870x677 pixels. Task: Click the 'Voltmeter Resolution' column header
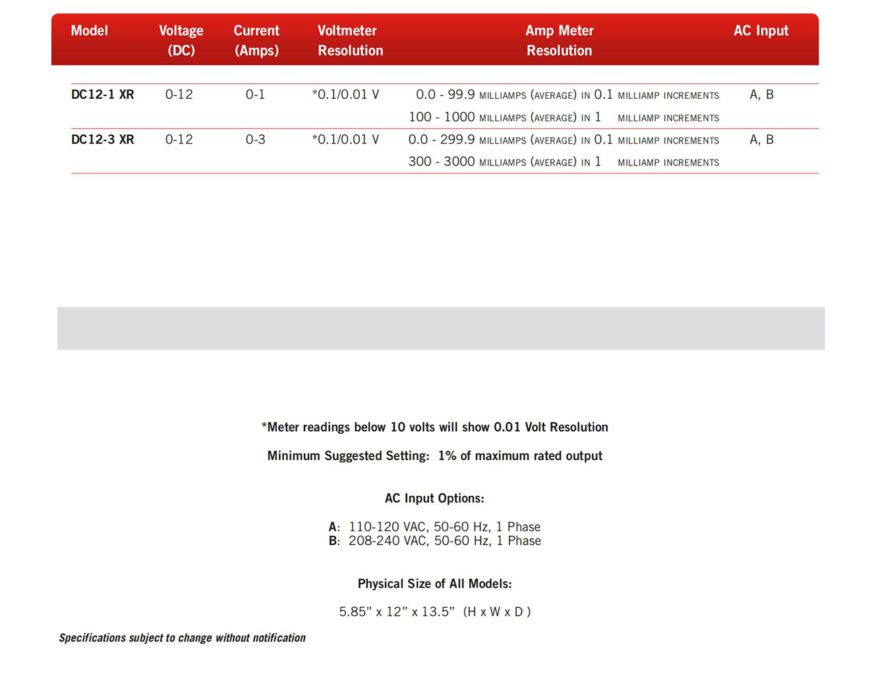(x=350, y=40)
